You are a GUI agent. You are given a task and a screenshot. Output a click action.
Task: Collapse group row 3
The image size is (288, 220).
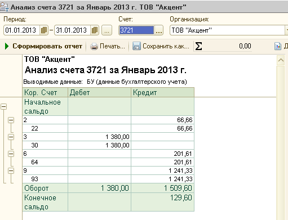click(11, 137)
